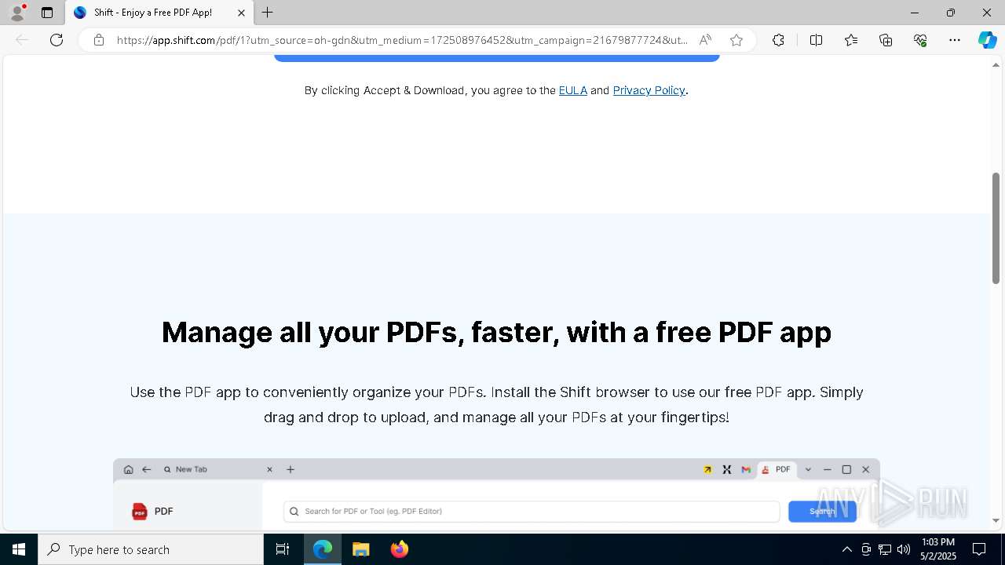This screenshot has height=565, width=1005.
Task: View site information lock icon
Action: pos(99,40)
